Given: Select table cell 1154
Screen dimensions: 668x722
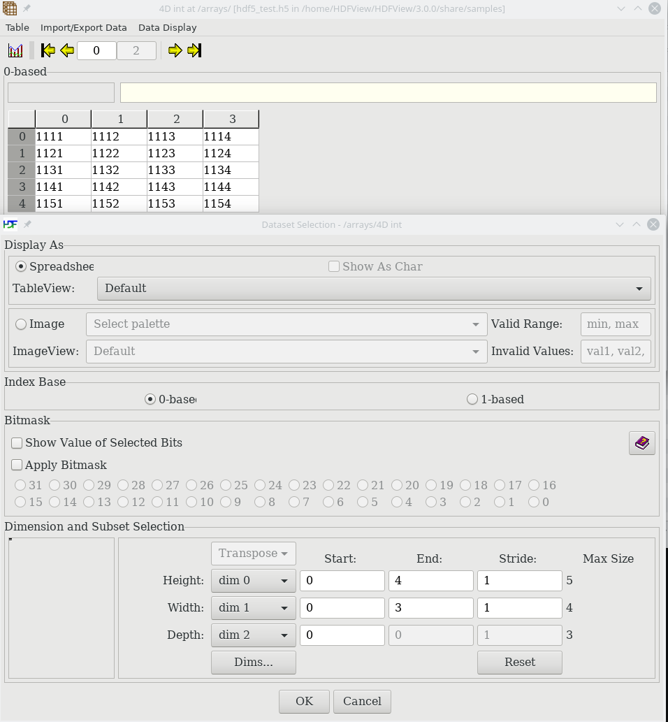Looking at the screenshot, I should point(231,204).
